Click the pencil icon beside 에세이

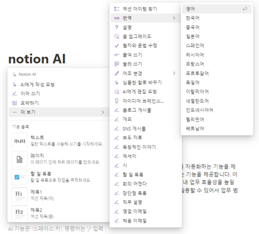pos(116,156)
